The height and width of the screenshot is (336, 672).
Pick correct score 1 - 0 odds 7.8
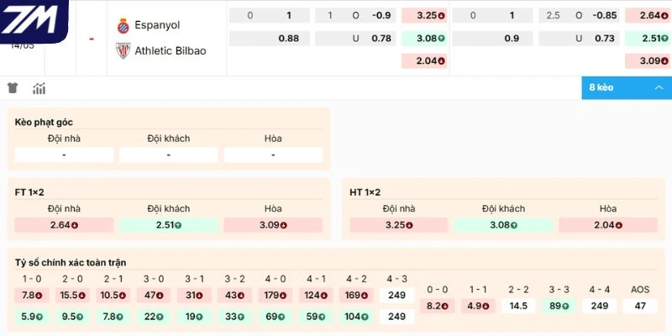pyautogui.click(x=32, y=296)
